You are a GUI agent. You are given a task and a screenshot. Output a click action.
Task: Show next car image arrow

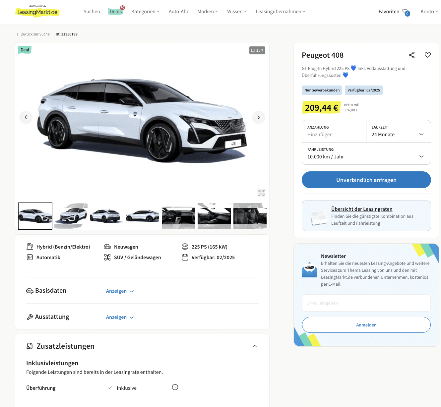[259, 117]
